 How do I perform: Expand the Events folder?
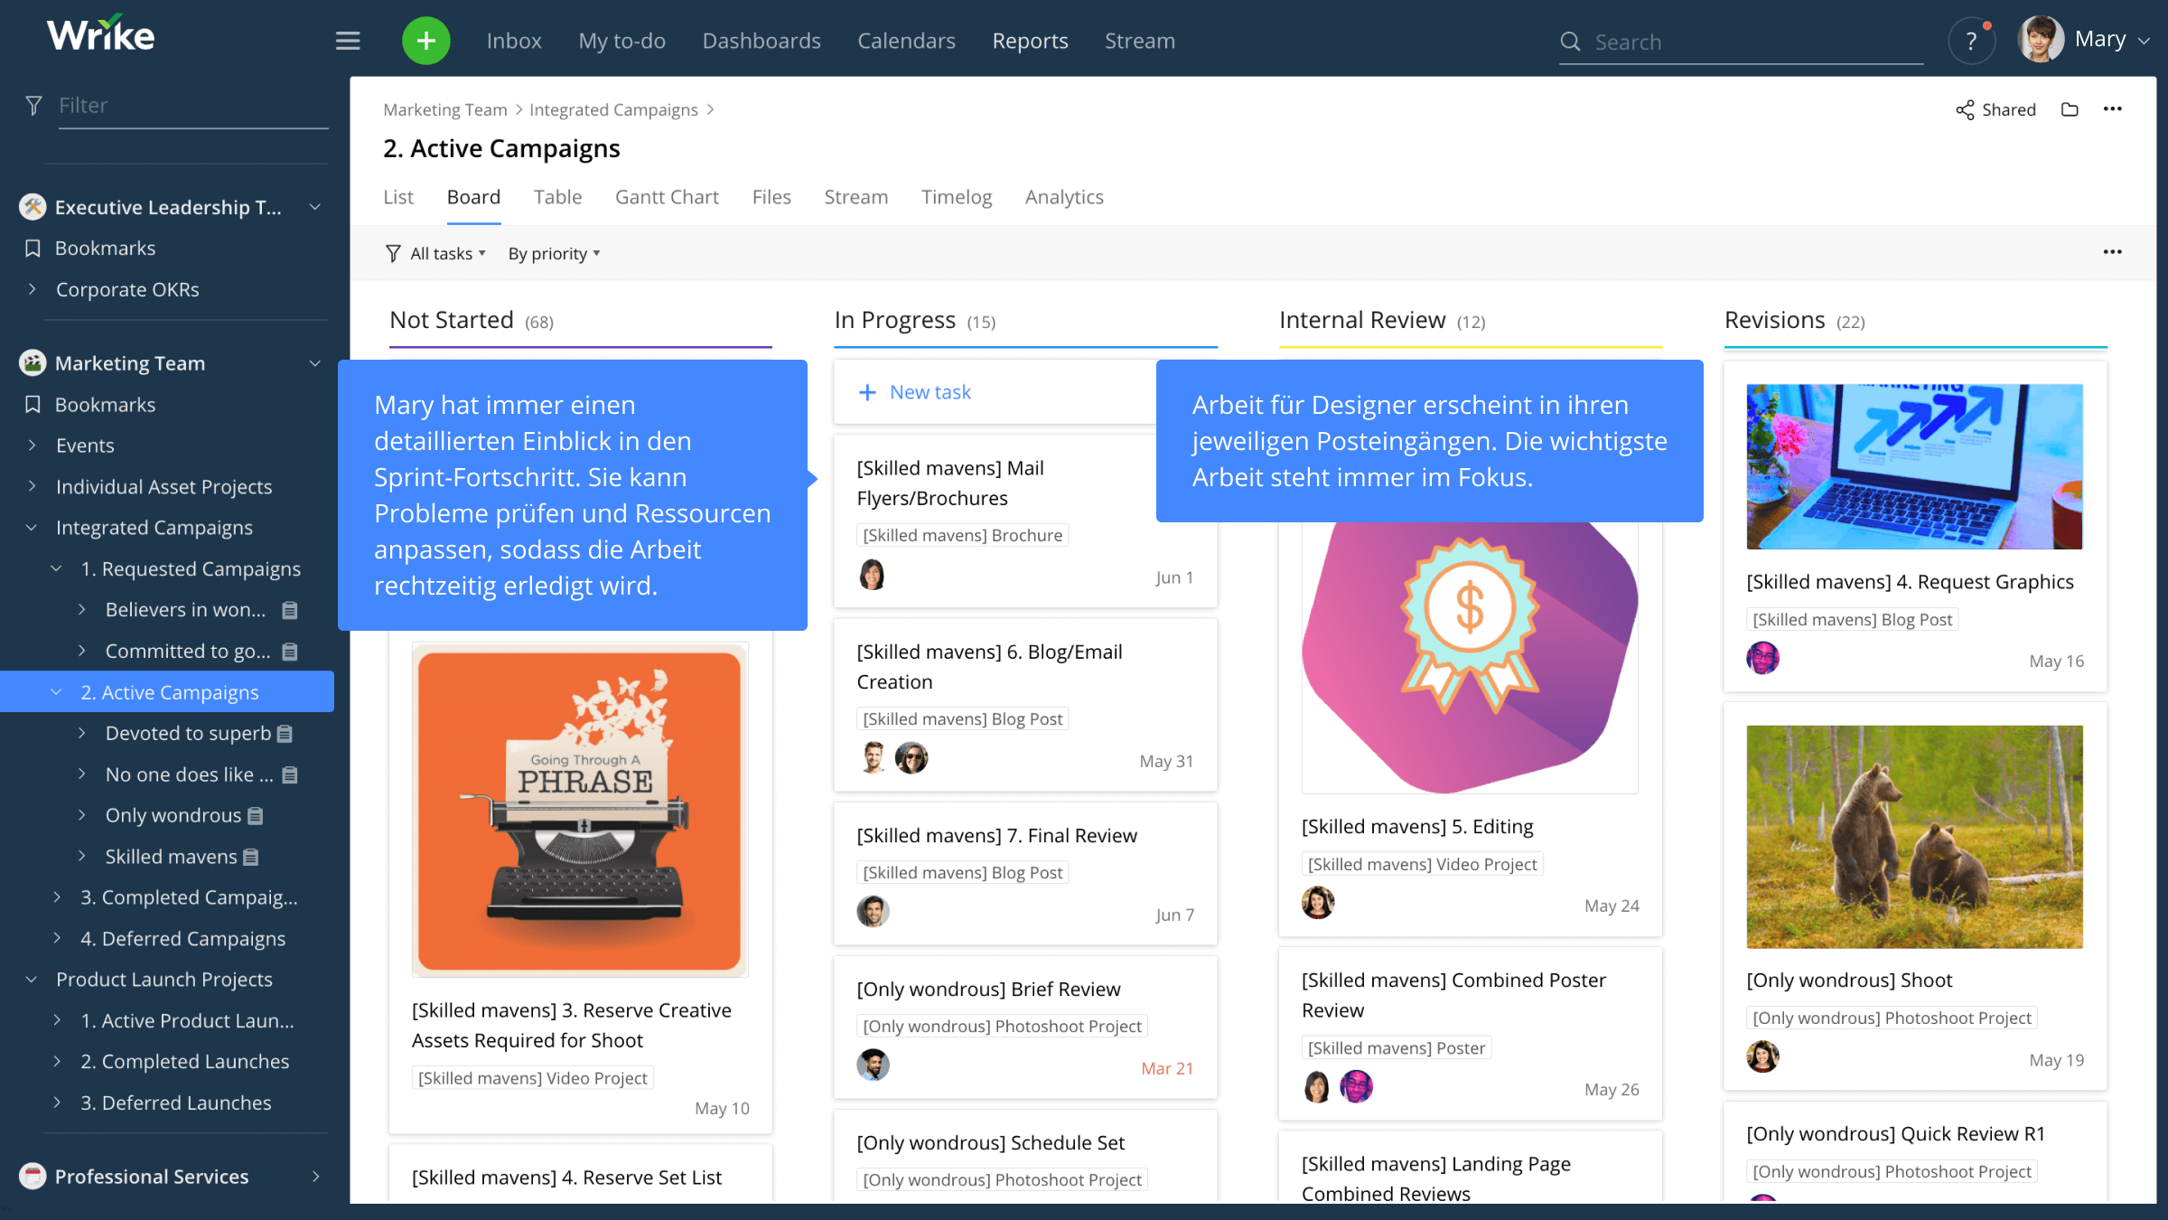[x=33, y=446]
